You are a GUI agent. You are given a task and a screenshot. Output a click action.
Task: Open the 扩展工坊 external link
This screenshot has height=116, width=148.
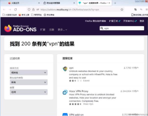coord(115,21)
